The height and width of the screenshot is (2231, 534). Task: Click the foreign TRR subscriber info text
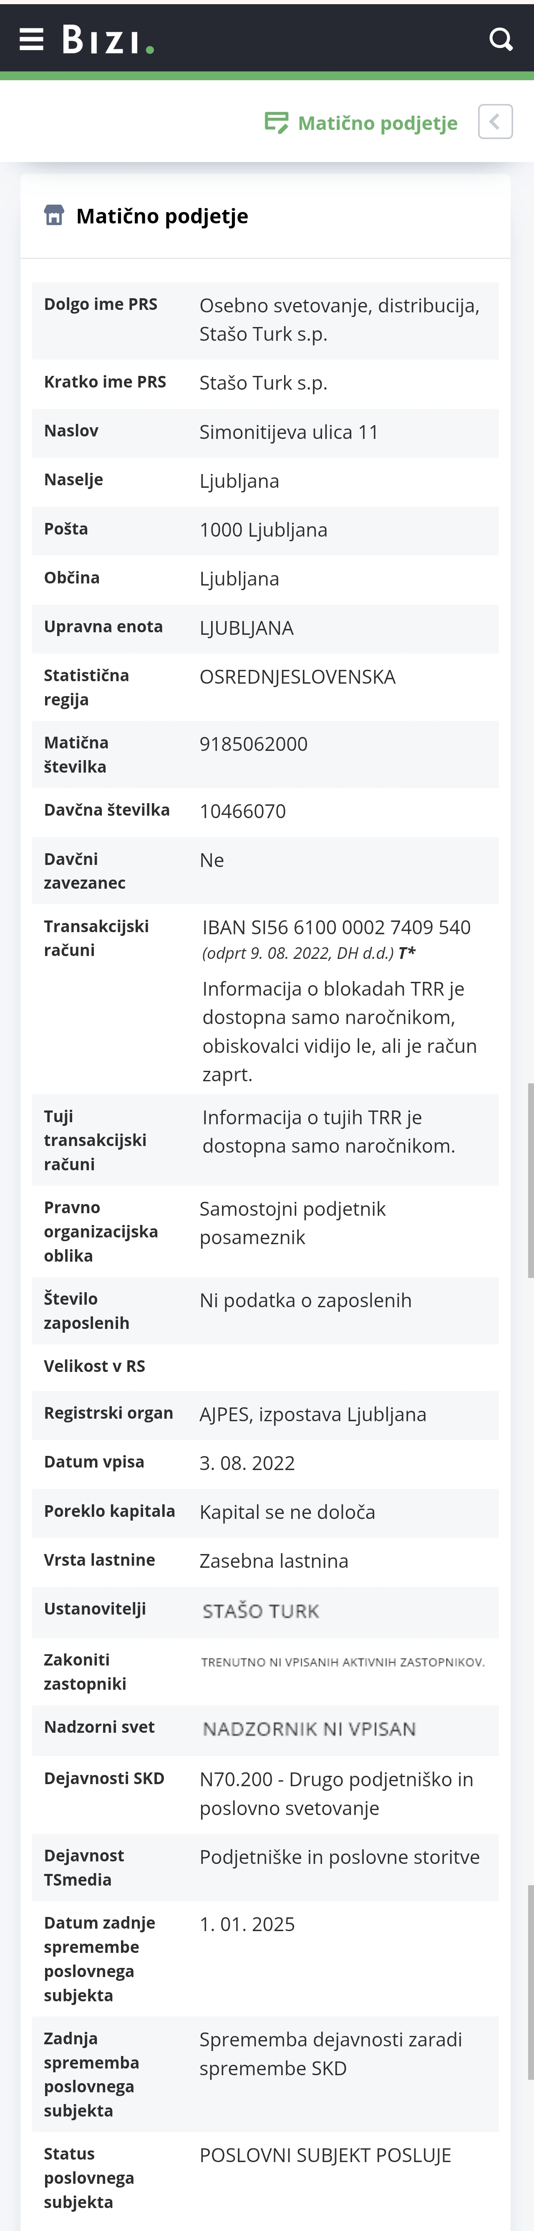(328, 1132)
